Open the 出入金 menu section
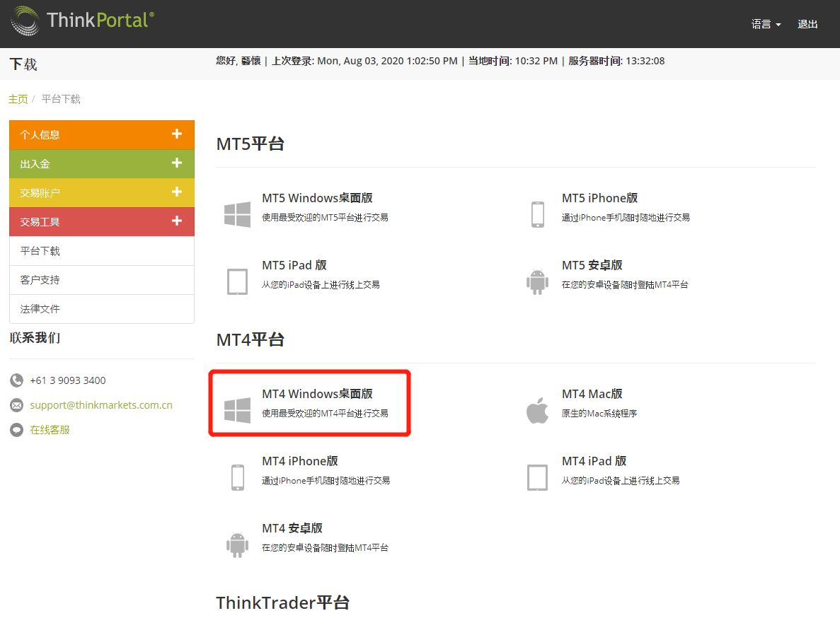The image size is (840, 618). point(102,164)
